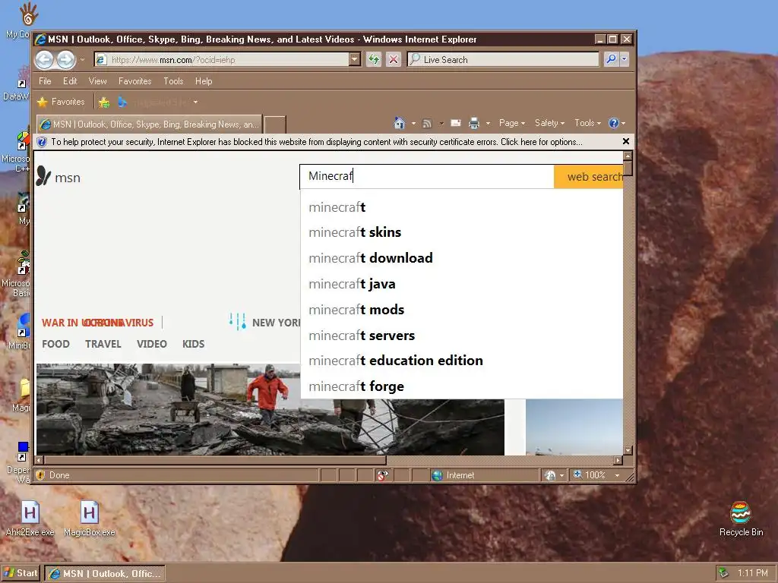This screenshot has width=778, height=583.
Task: Stop loading with the red X icon
Action: point(394,59)
